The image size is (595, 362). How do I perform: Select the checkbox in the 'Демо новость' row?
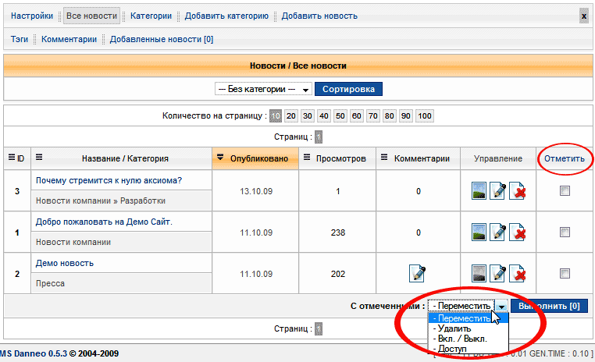(x=565, y=273)
